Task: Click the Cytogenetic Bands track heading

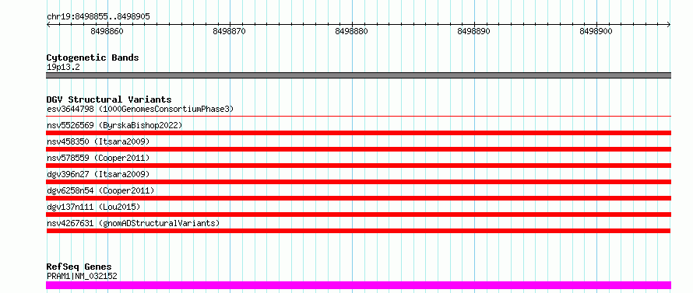Action: point(93,58)
